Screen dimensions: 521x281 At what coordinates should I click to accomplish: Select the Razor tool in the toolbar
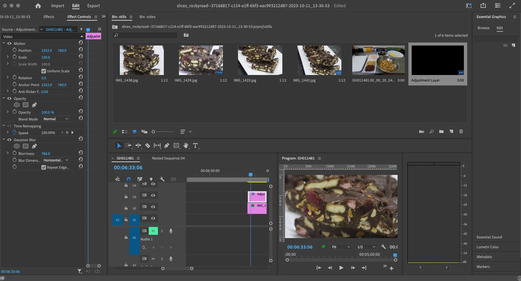click(148, 145)
